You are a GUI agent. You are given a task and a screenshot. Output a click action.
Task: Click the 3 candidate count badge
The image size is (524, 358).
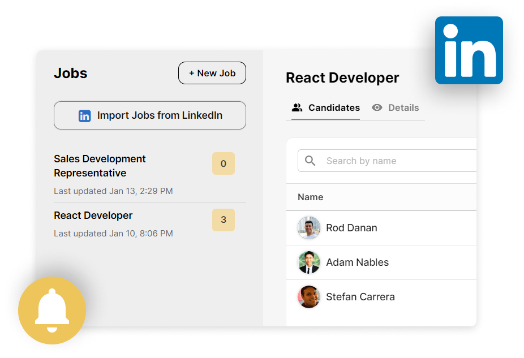223,220
